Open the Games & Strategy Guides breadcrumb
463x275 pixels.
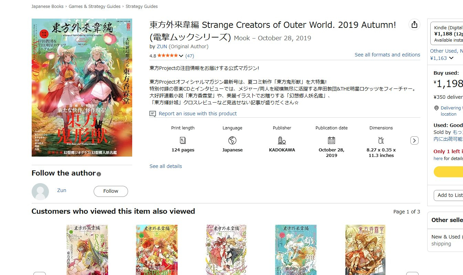click(95, 6)
